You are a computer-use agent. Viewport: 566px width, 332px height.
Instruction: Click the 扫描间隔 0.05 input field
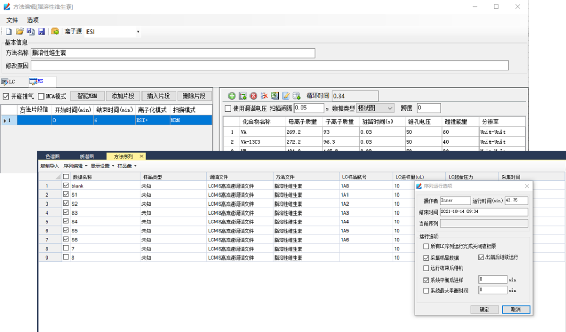tap(309, 108)
